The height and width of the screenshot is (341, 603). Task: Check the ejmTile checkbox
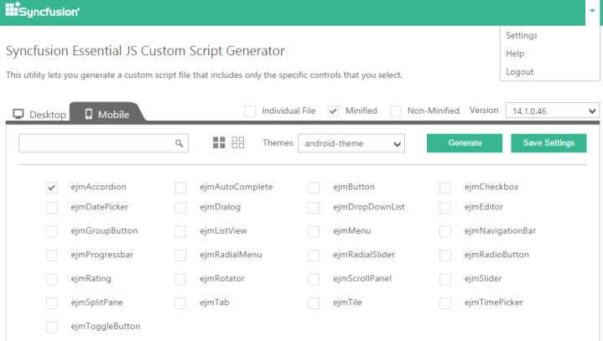(314, 303)
